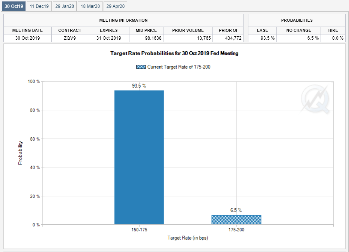The height and width of the screenshot is (252, 349).
Task: Click the 0 % y-axis tick label
Action: 36,225
